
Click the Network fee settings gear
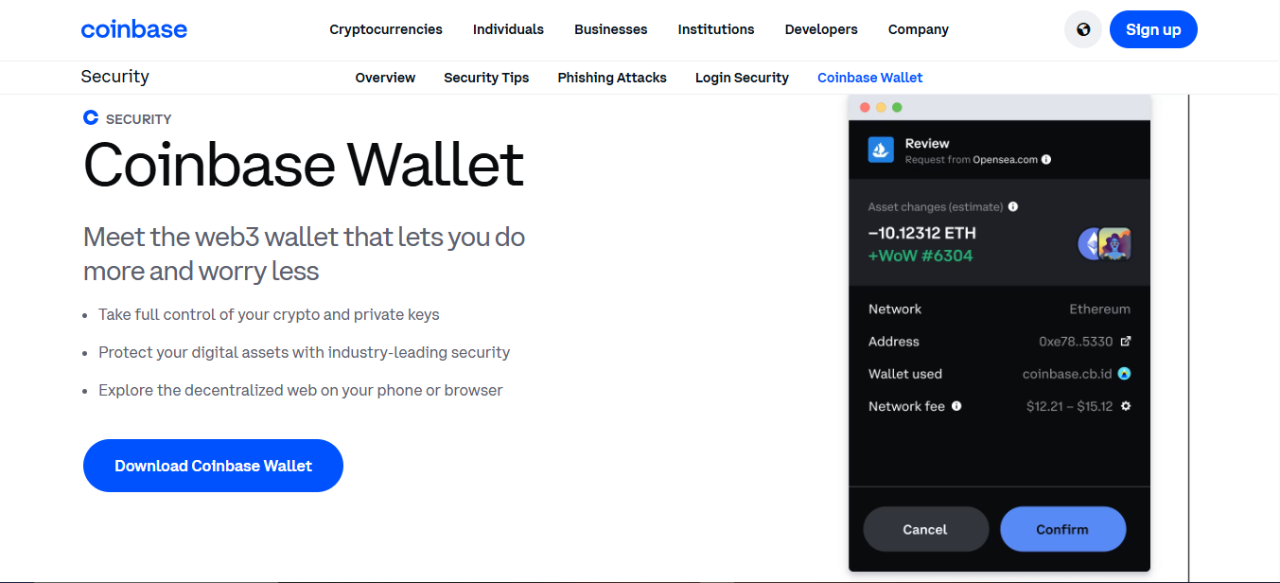(x=1126, y=406)
